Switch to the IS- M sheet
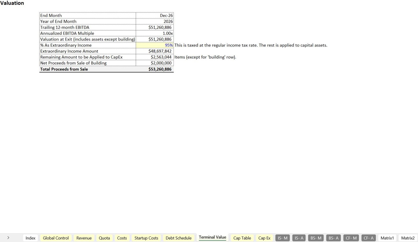The image size is (418, 242). pos(282,238)
